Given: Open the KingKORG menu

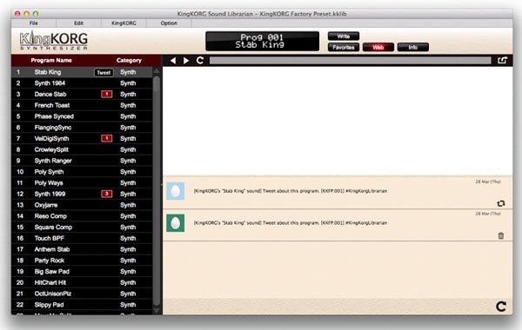Looking at the screenshot, I should tap(124, 23).
